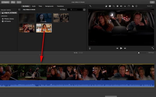Open the Backgrounds tab
Screen dimensions: 156x97
coord(49,6)
